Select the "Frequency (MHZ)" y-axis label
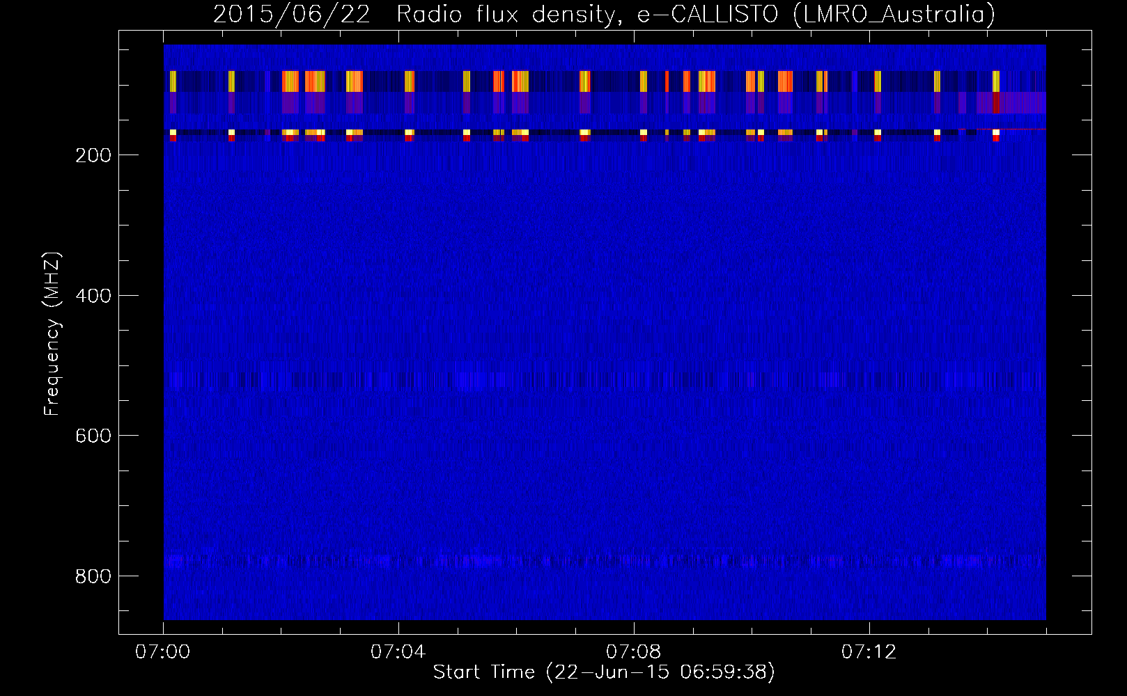 52,334
